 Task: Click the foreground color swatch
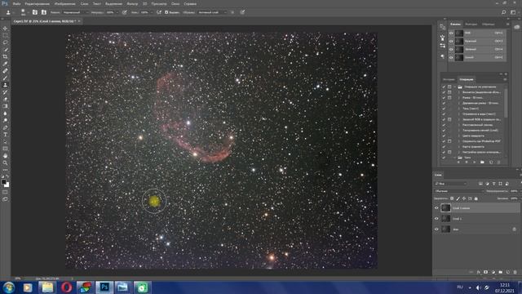[3, 182]
